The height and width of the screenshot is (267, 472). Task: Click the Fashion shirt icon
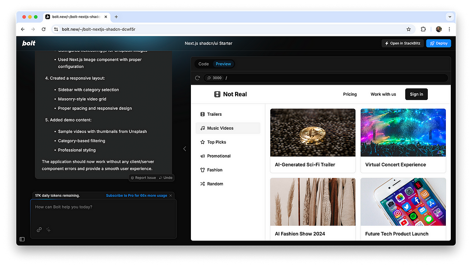(203, 170)
